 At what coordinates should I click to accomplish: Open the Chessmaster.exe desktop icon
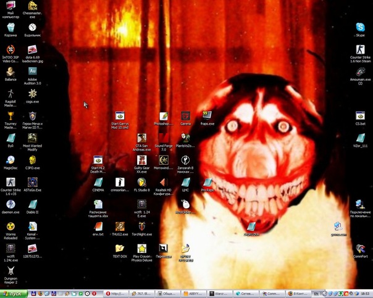coord(32,9)
